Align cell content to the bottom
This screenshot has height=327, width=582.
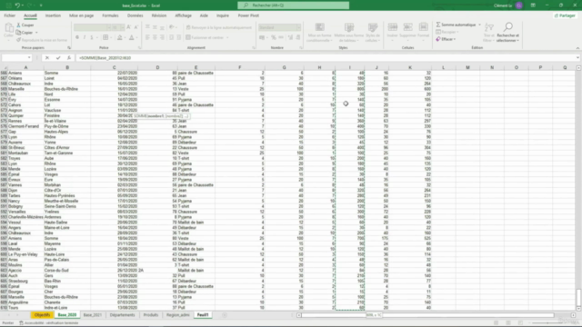(162, 27)
